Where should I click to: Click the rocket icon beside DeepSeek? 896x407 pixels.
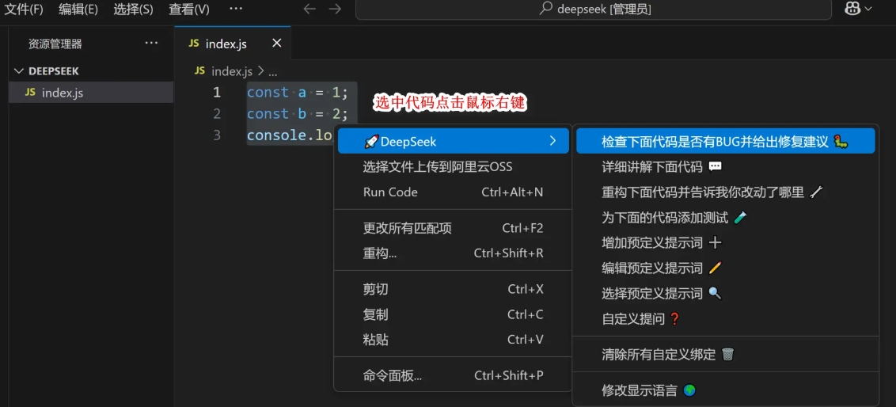tap(370, 141)
